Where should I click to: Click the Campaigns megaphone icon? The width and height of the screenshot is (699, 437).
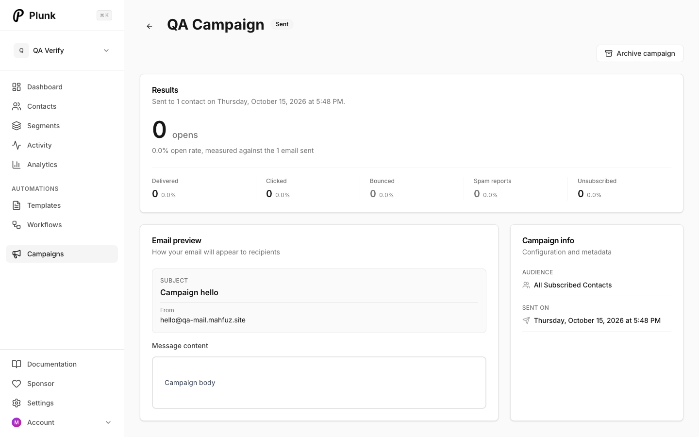click(x=17, y=254)
